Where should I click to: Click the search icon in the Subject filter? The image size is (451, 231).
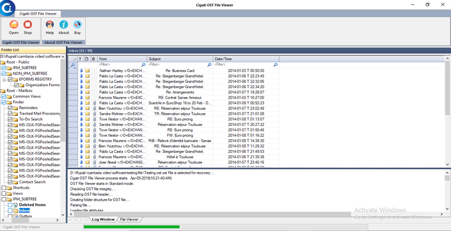209,65
